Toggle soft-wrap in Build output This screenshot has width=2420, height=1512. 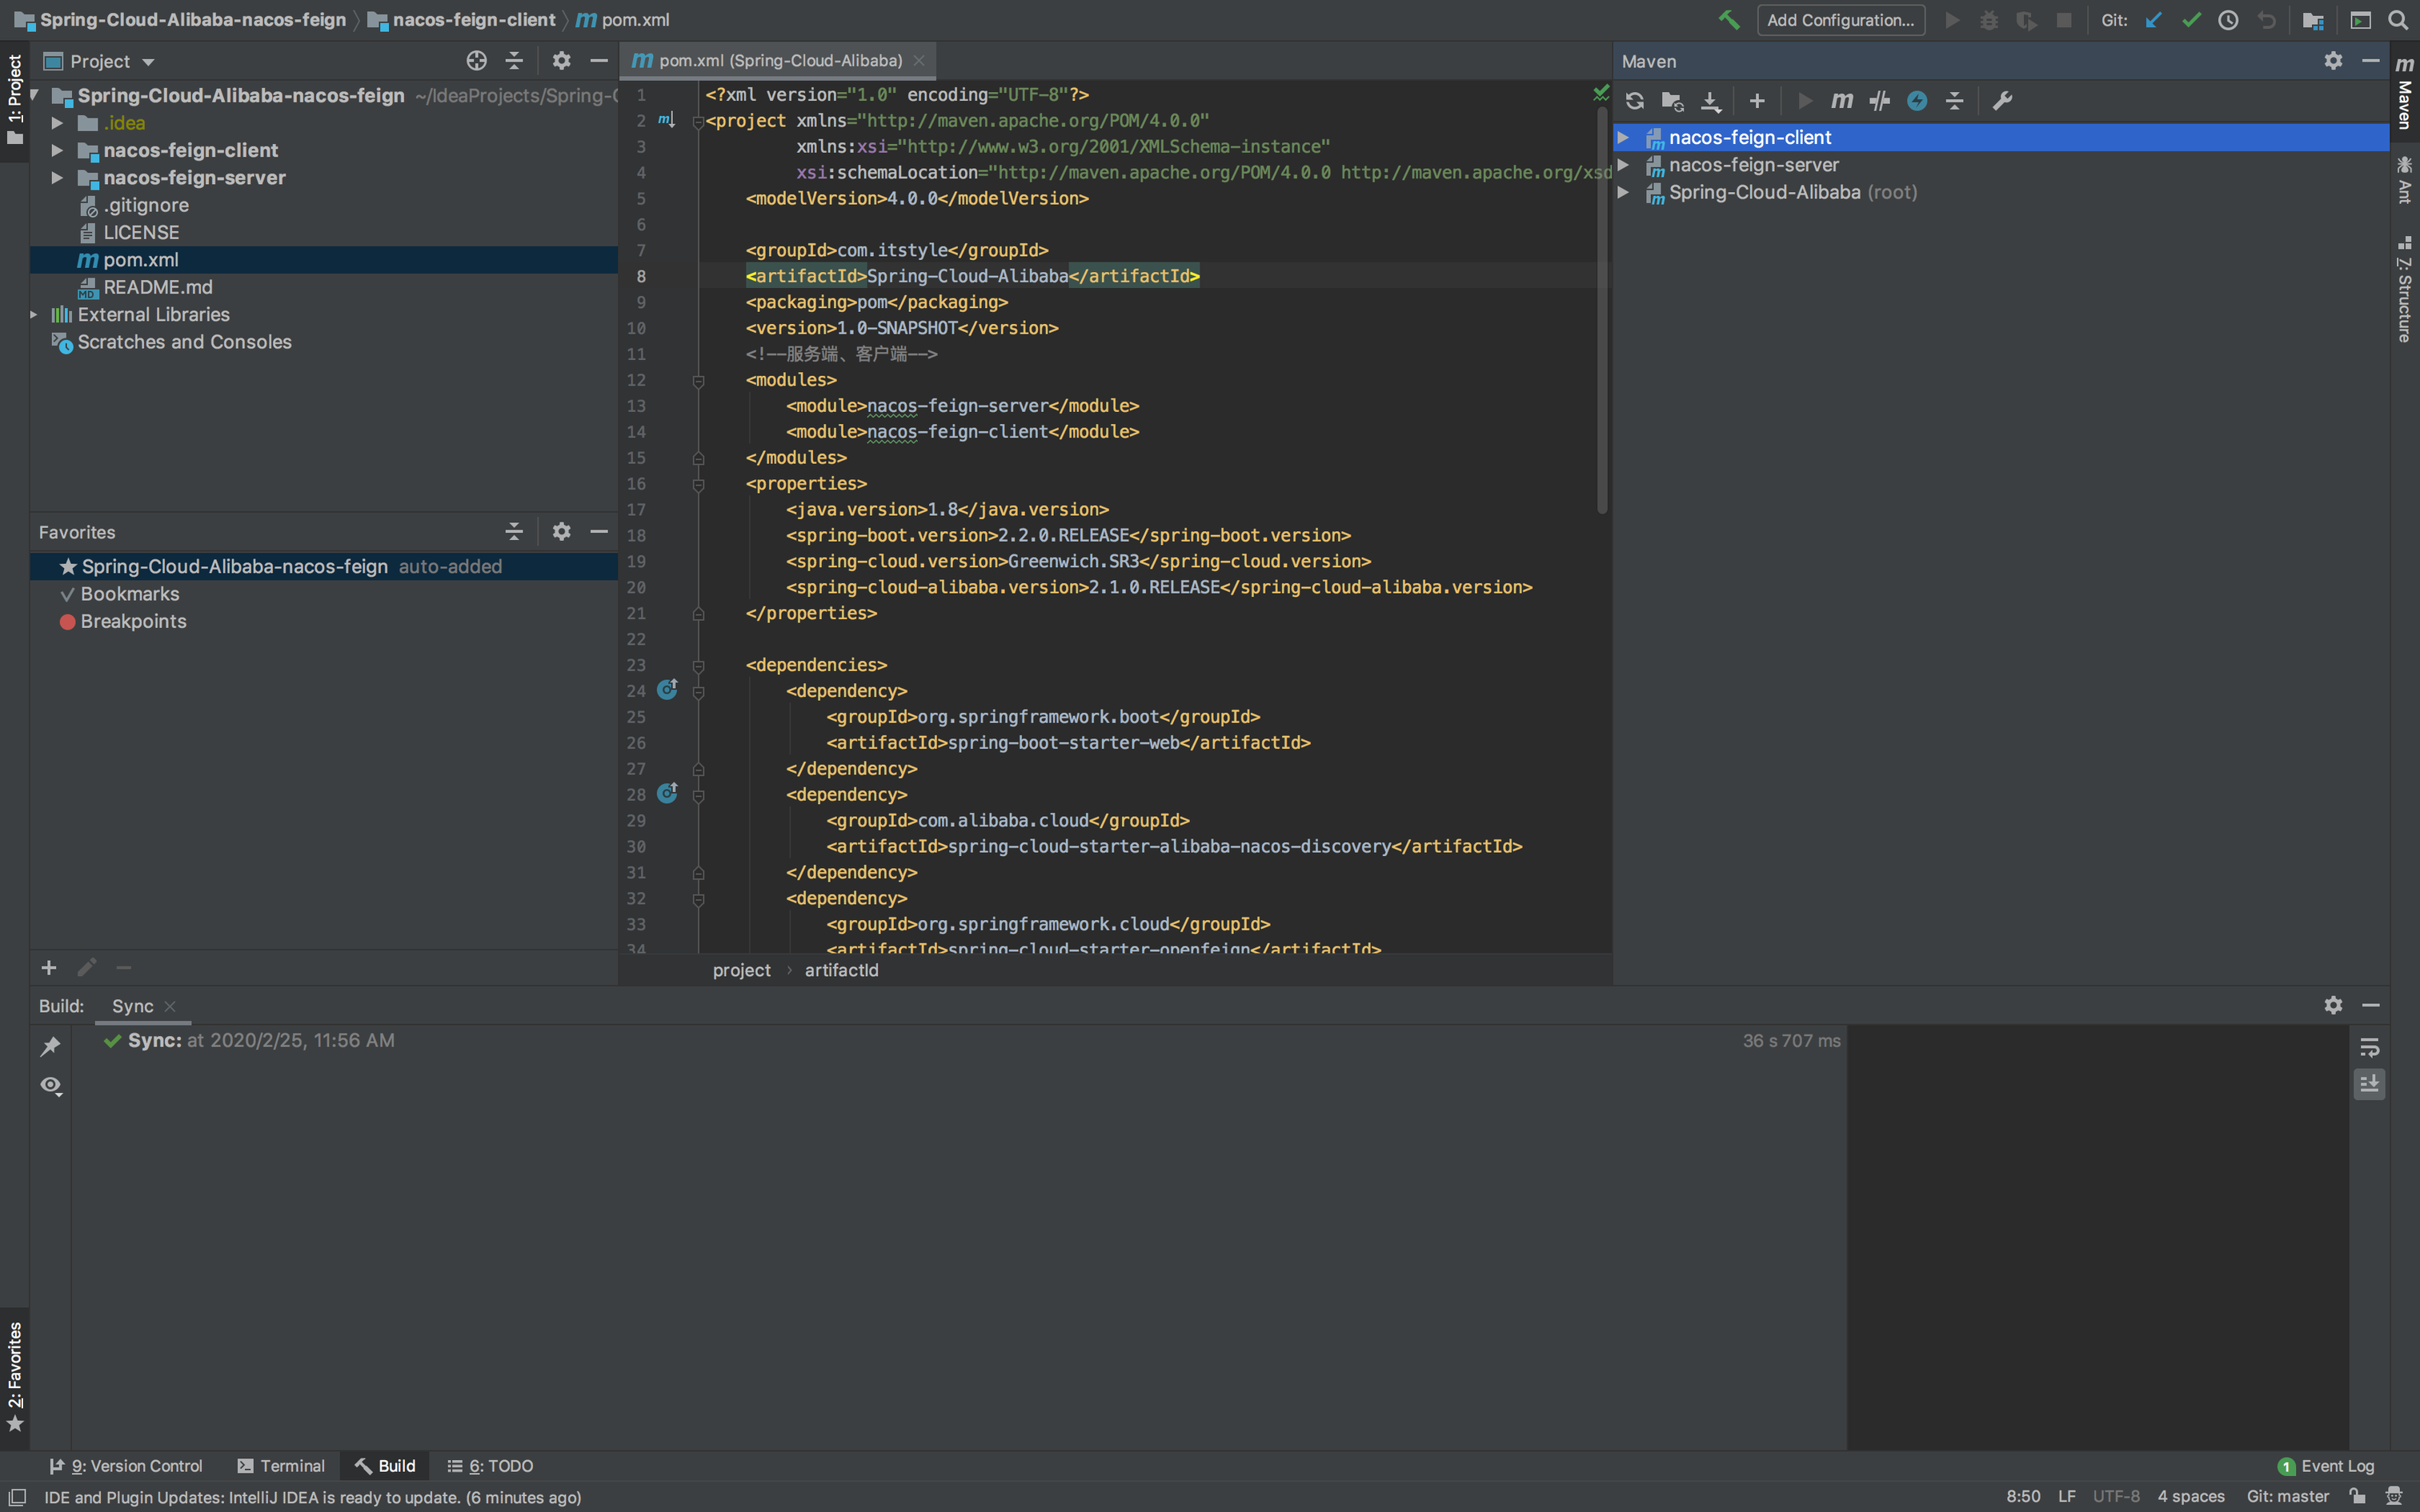coord(2369,1047)
